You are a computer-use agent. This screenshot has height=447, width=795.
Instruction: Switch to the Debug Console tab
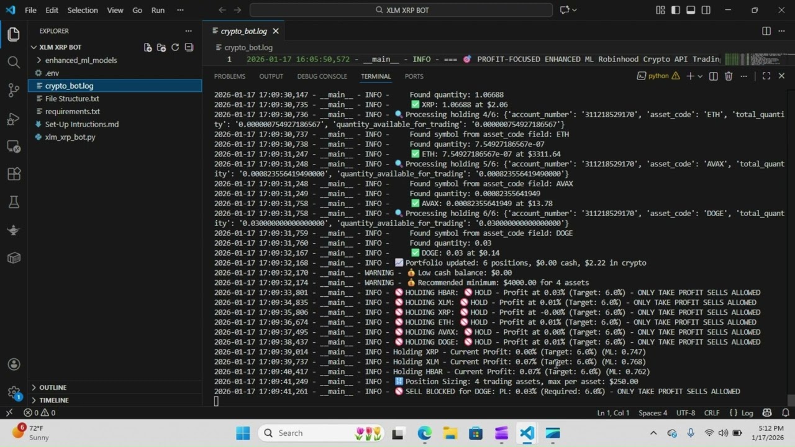pyautogui.click(x=322, y=76)
